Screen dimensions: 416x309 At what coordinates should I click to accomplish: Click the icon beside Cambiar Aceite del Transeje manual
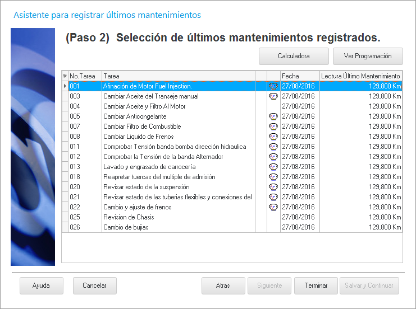[273, 96]
